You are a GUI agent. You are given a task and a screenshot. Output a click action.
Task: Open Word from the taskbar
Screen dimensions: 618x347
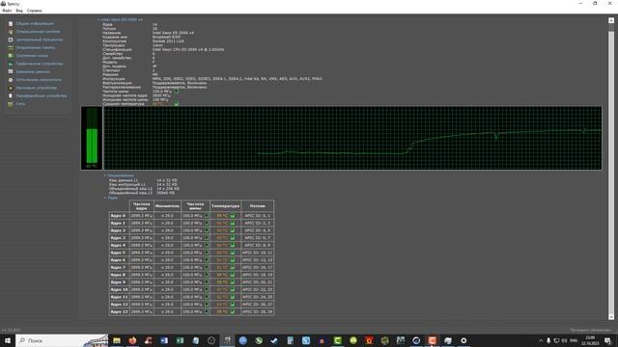coord(164,340)
